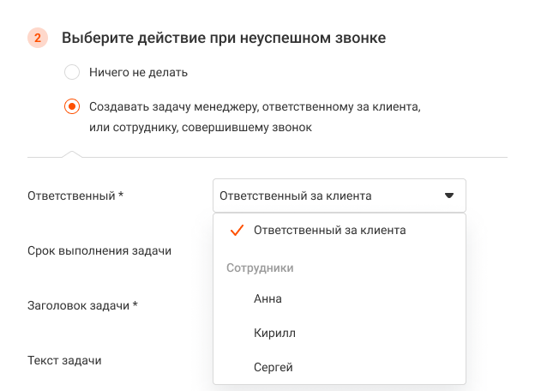Click the dropdown arrow in the Ответственный field
Viewport: 535px width, 391px height.
[449, 195]
